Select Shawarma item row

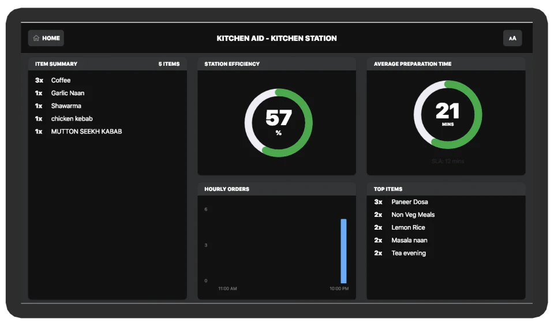click(x=107, y=106)
